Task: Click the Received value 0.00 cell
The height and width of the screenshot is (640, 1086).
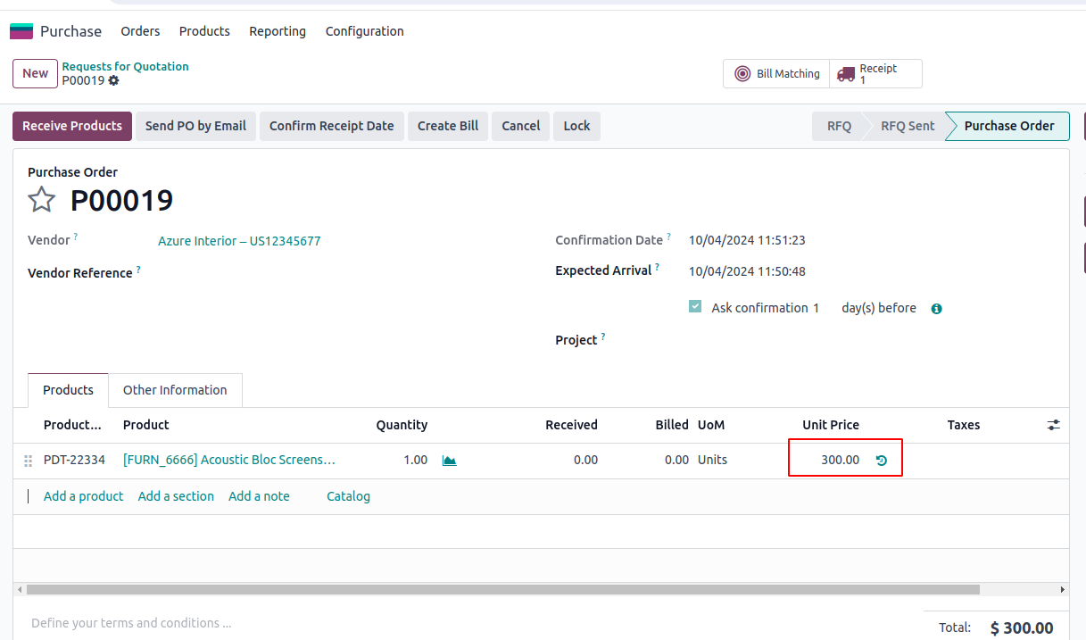Action: coord(585,460)
